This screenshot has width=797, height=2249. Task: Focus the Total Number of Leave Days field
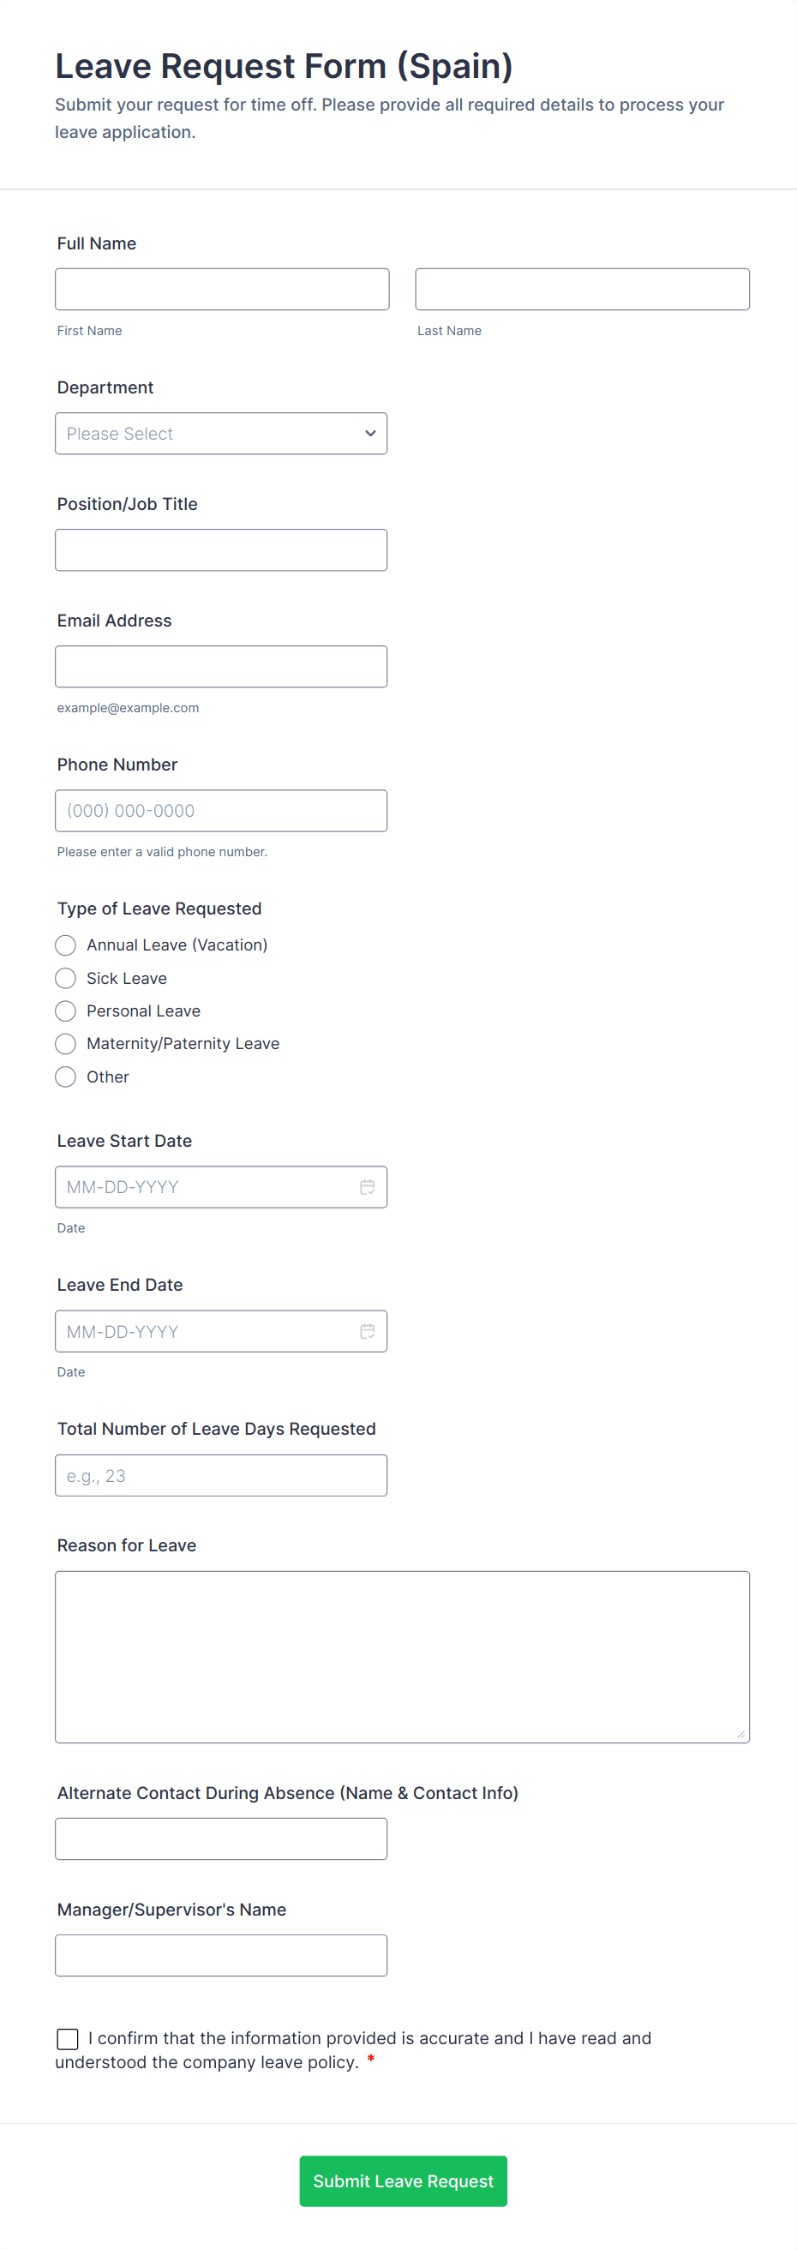[x=221, y=1474]
